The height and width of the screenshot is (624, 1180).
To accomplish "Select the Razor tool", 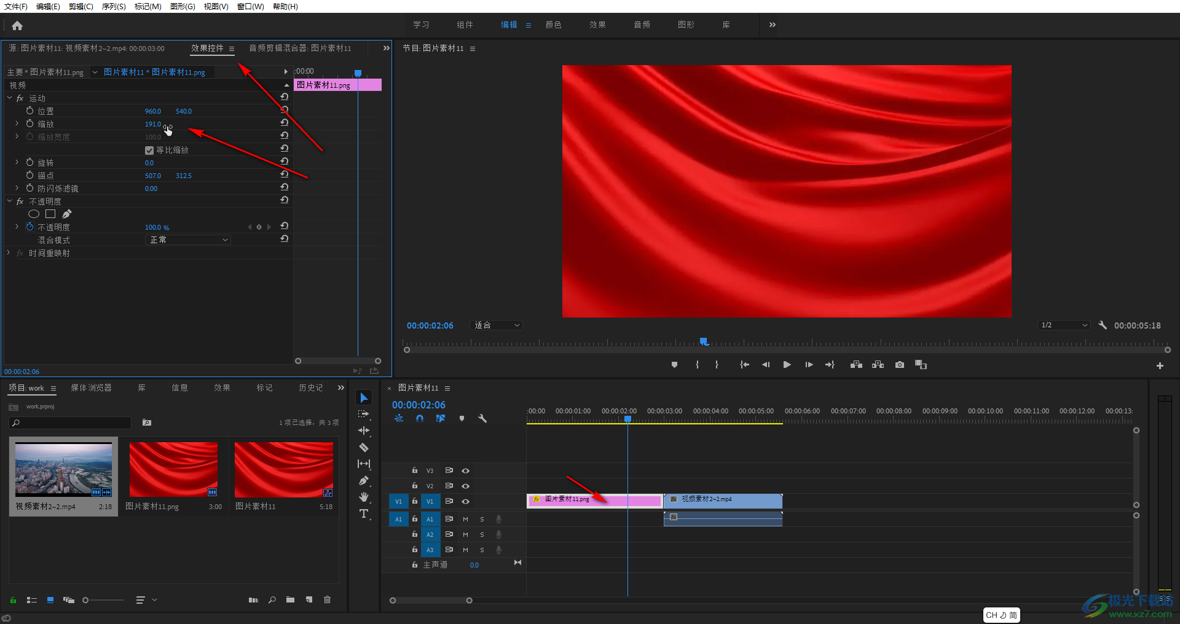I will (x=364, y=447).
